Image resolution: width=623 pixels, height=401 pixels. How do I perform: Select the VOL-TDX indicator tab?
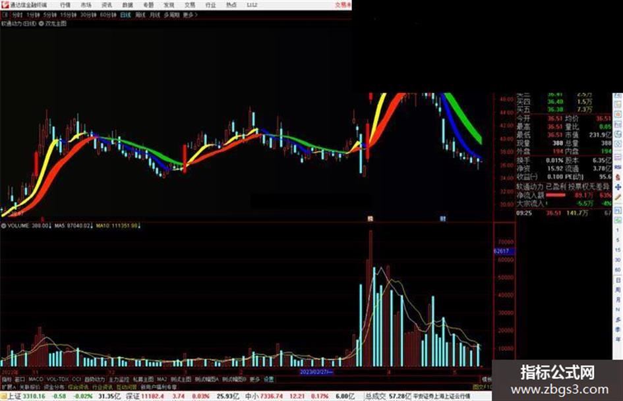[58, 379]
